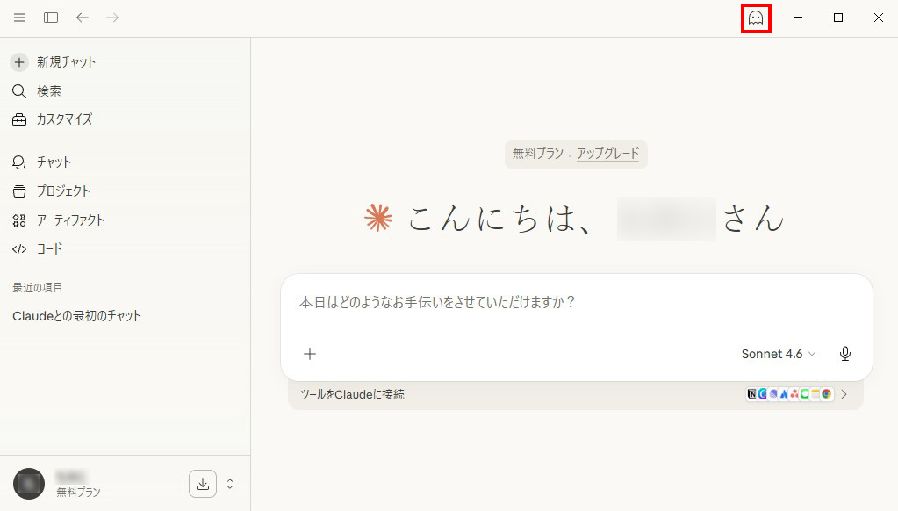Viewport: 898px width, 511px height.
Task: Click the download icon near the profile
Action: tap(203, 483)
